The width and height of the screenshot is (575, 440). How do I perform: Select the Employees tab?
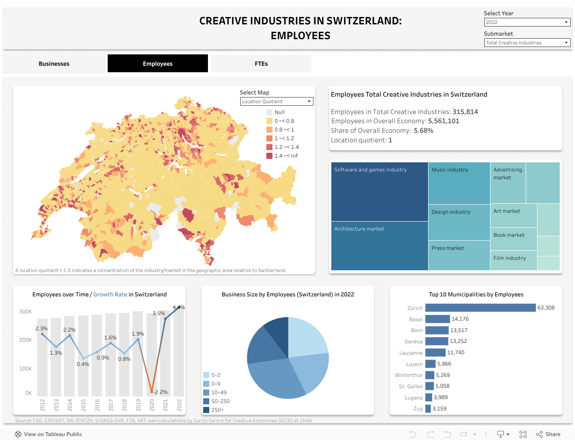click(x=157, y=64)
